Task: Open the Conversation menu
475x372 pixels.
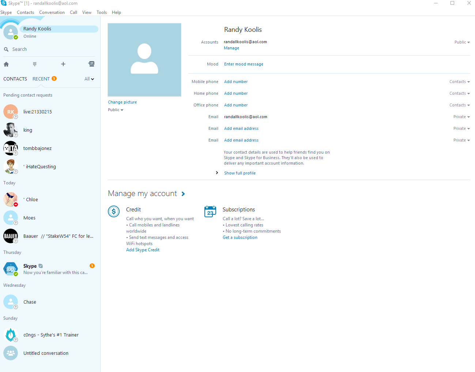Action: coord(52,12)
